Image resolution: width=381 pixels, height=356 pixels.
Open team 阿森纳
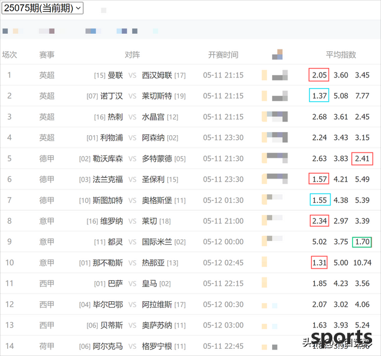pos(154,138)
